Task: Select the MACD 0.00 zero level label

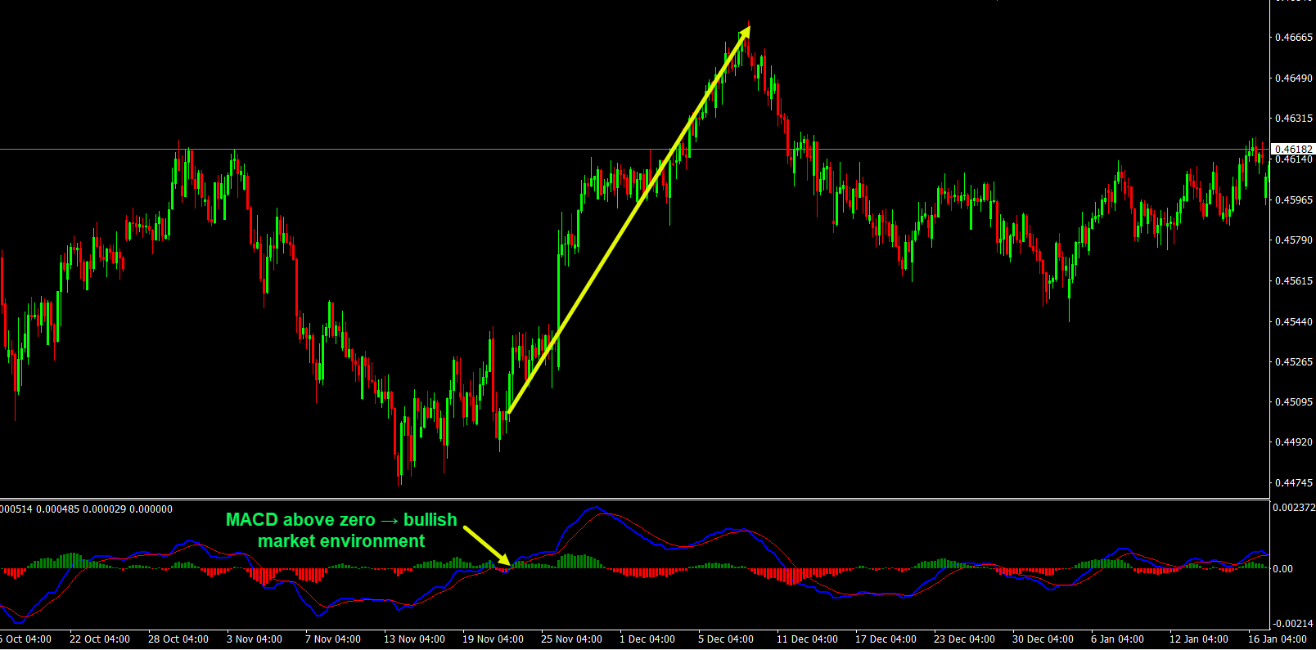Action: pos(1285,569)
